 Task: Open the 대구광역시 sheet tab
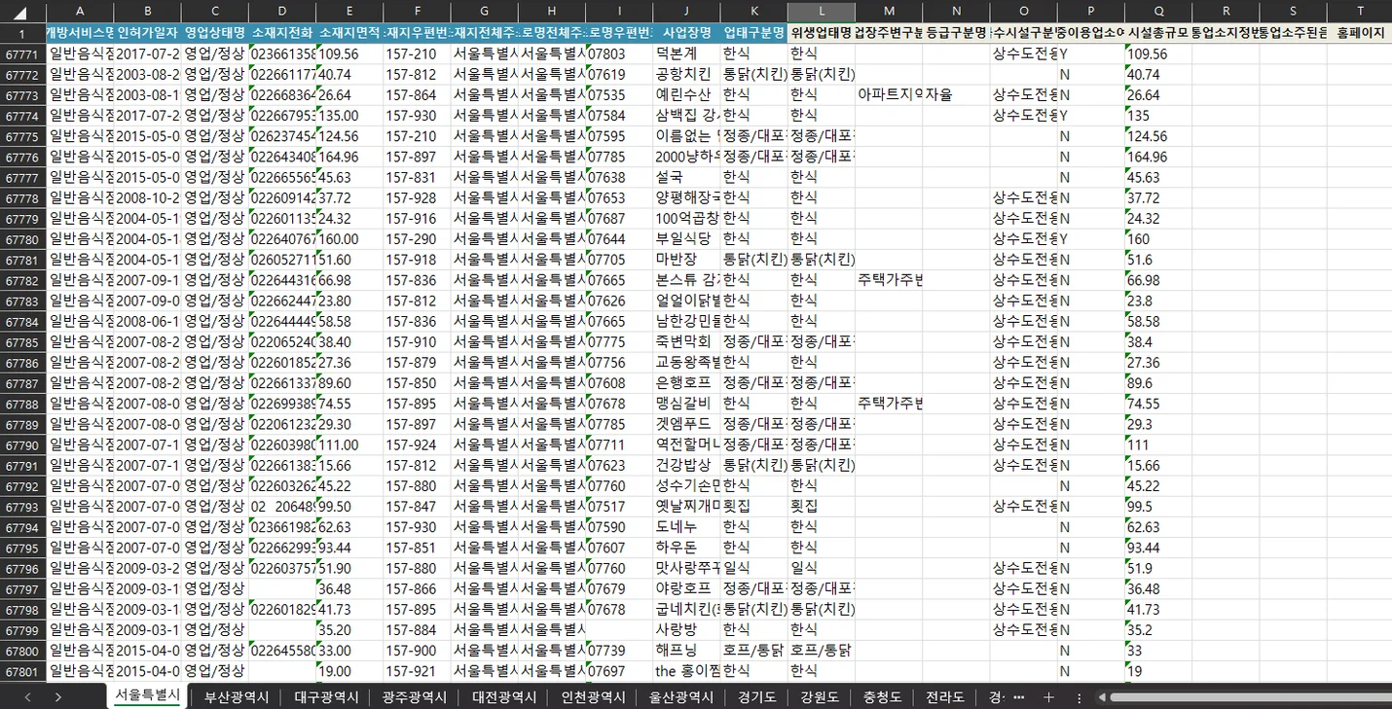point(326,696)
